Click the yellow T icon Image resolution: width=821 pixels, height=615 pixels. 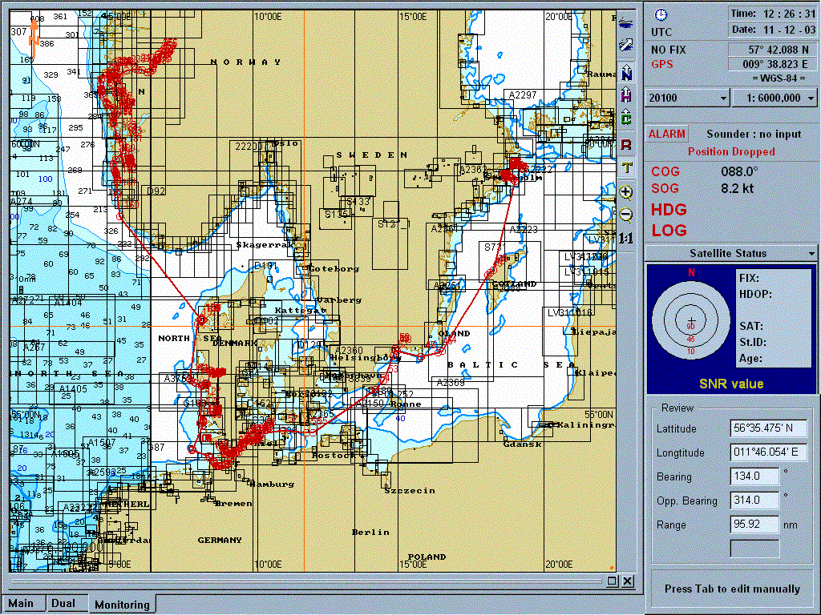coord(626,167)
